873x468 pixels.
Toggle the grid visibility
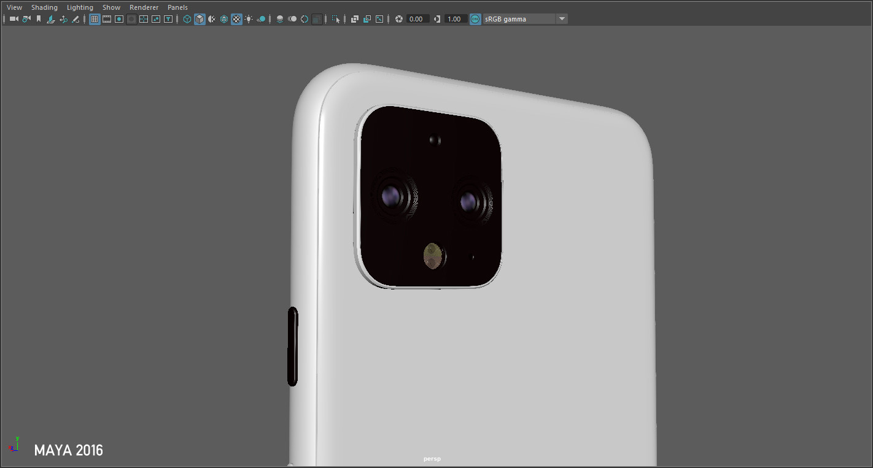pos(94,19)
